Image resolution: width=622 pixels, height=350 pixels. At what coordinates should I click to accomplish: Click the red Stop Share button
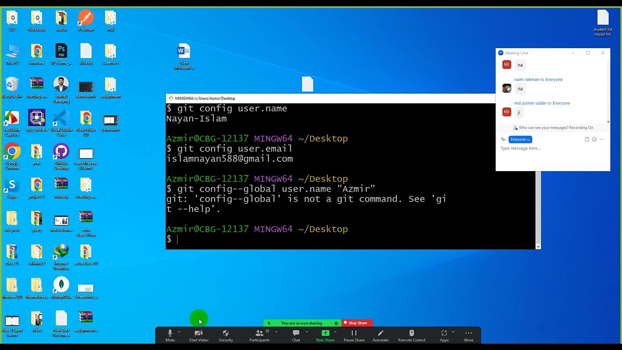[x=357, y=323]
